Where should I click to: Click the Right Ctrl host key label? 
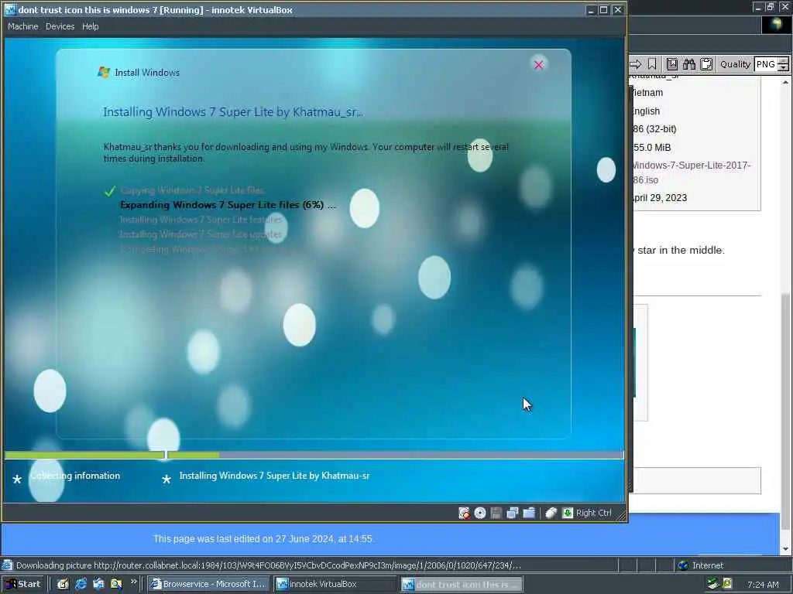(594, 514)
